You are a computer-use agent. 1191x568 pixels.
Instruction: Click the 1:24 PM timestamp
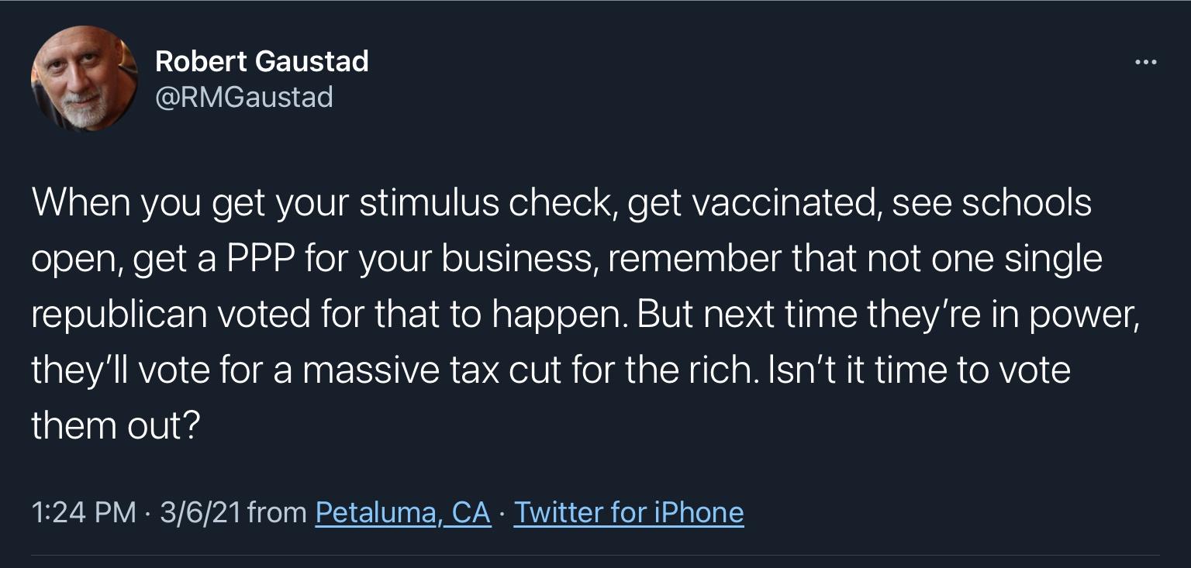point(84,512)
